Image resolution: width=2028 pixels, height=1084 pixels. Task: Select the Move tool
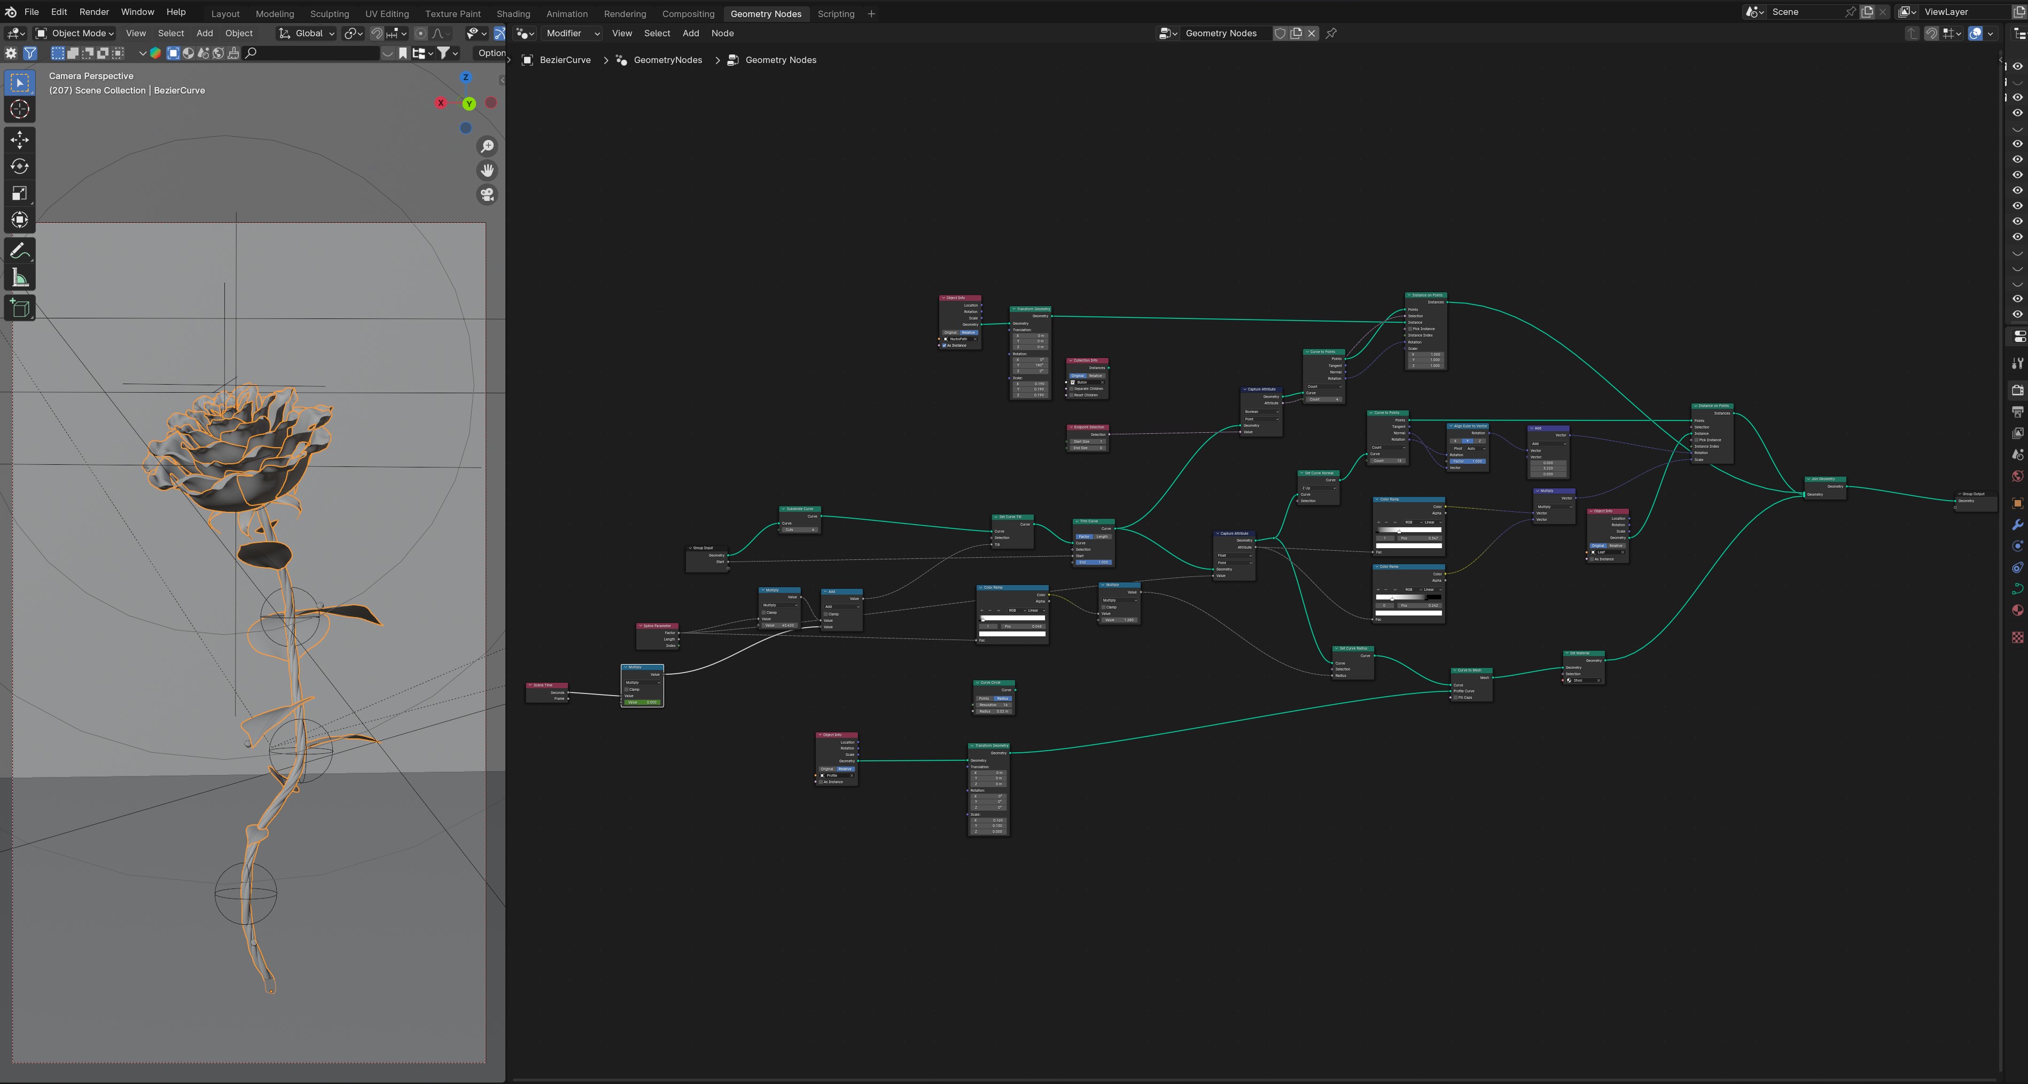20,140
